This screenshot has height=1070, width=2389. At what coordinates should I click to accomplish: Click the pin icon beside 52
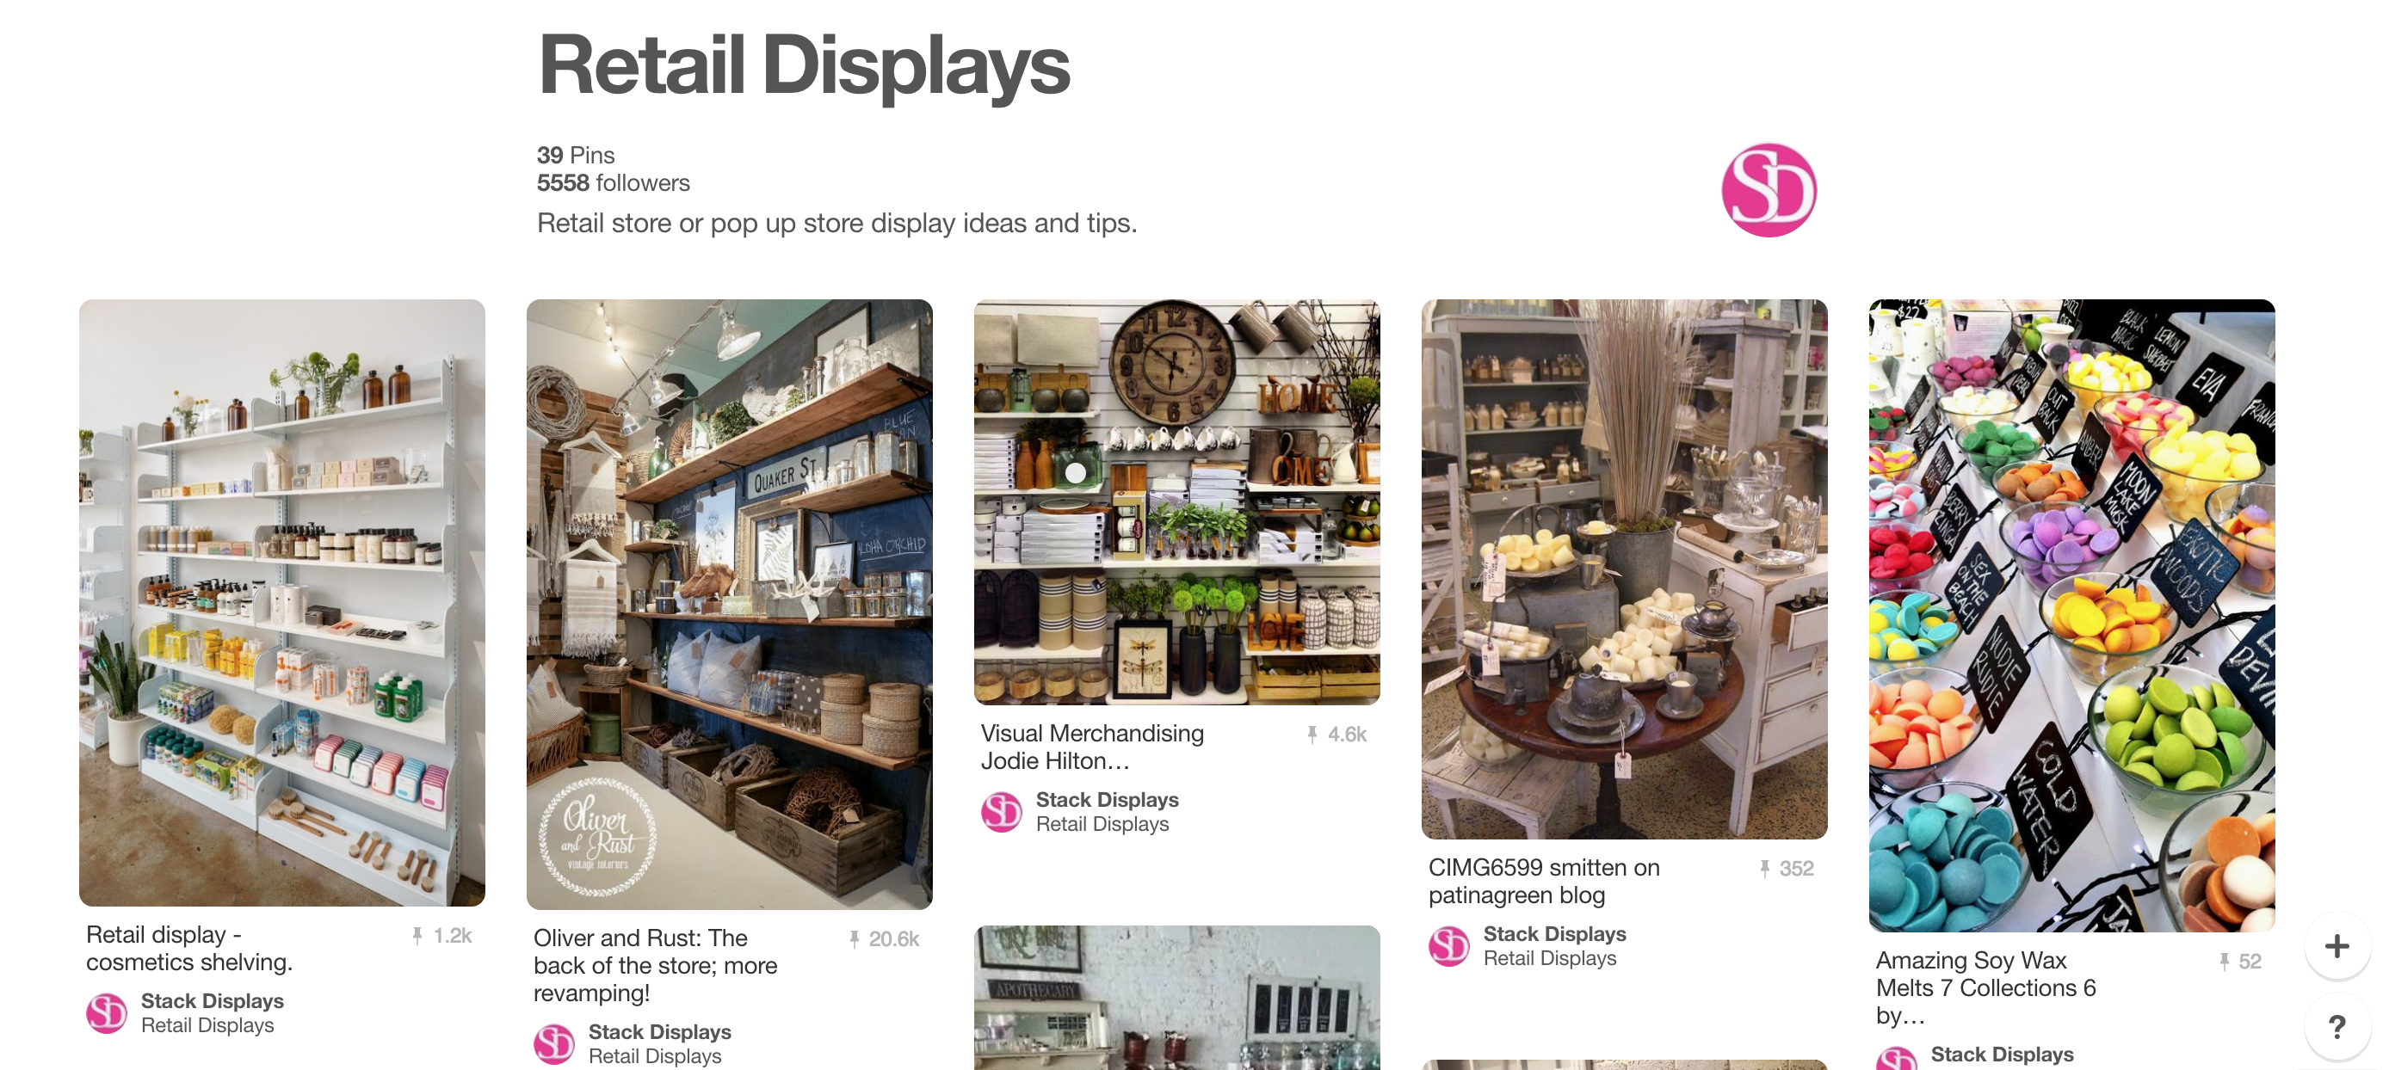point(2224,962)
